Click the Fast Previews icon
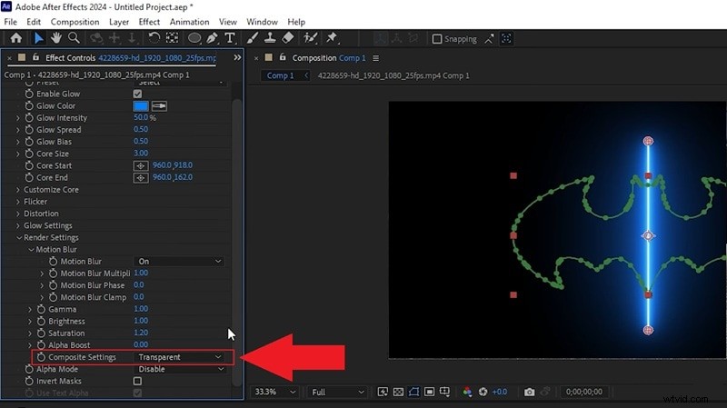727x408 pixels. tap(383, 393)
